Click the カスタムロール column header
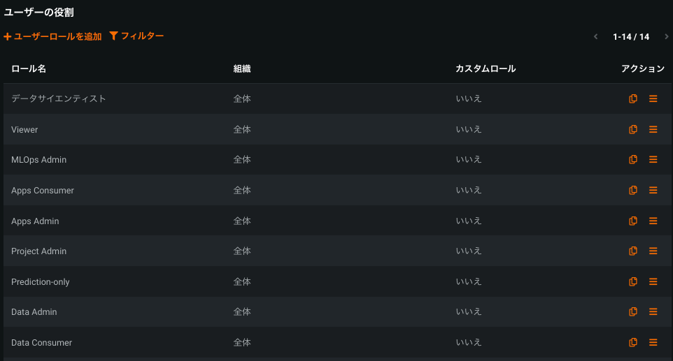Viewport: 673px width, 361px height. coord(486,68)
